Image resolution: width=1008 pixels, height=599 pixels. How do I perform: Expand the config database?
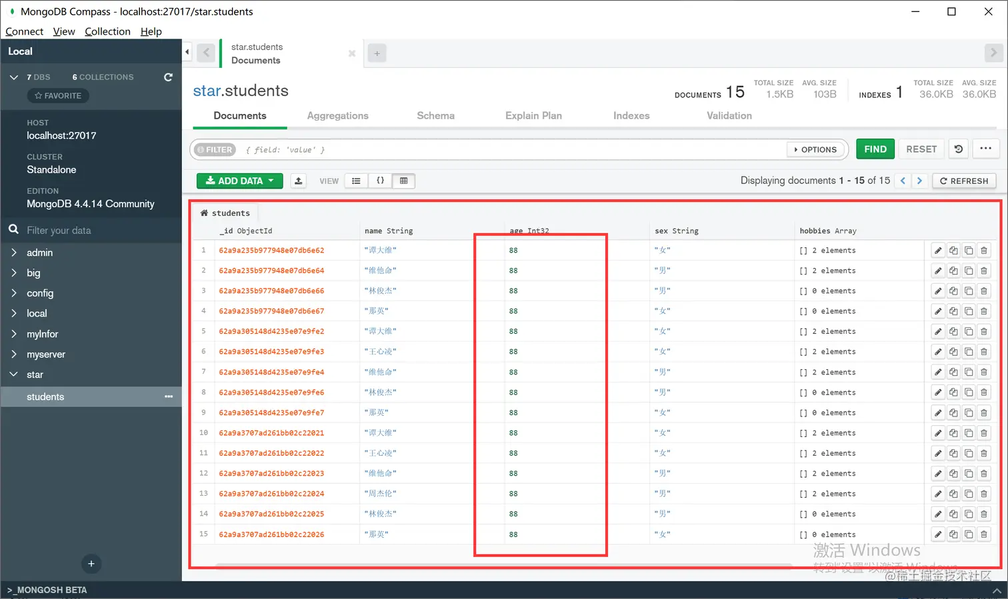point(13,293)
